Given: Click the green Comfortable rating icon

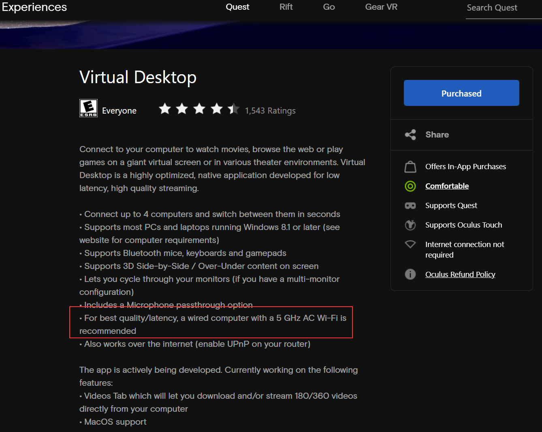Looking at the screenshot, I should click(x=410, y=186).
